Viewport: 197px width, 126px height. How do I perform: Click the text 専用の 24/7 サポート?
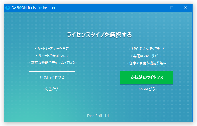point(148,56)
